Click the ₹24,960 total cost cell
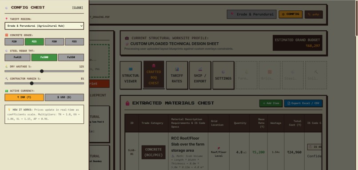Viewport: 358px width, 170px height. tap(294, 152)
